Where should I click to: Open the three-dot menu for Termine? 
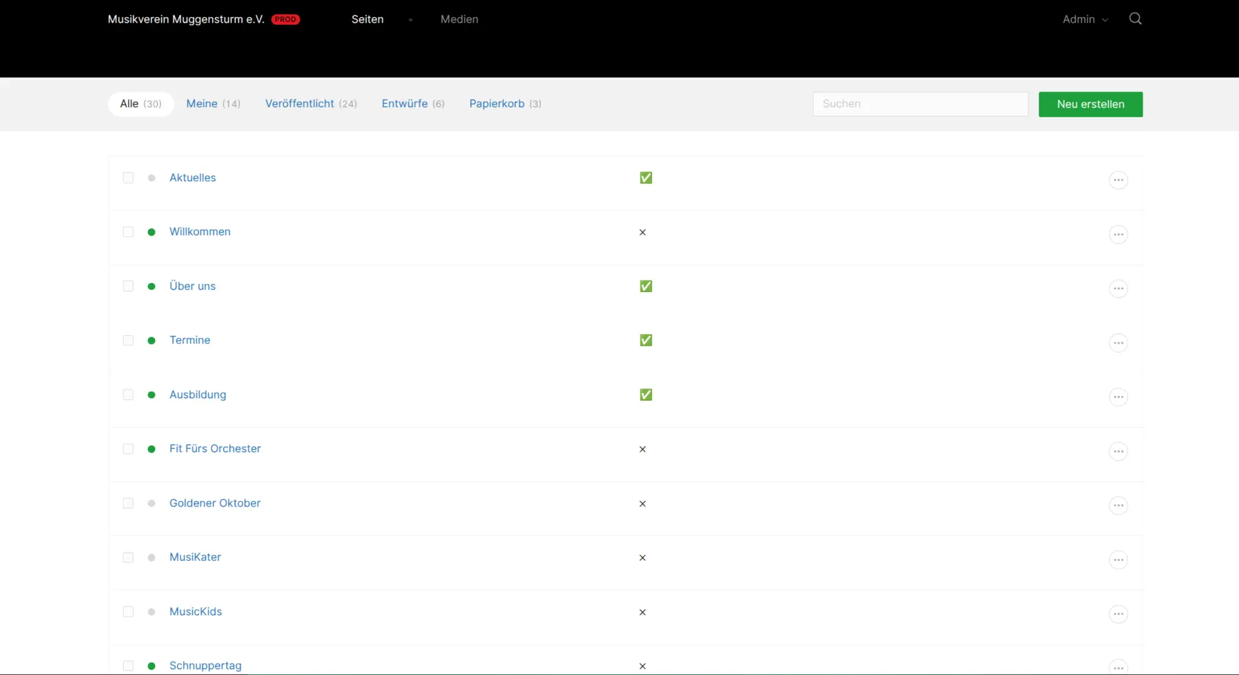pos(1119,343)
